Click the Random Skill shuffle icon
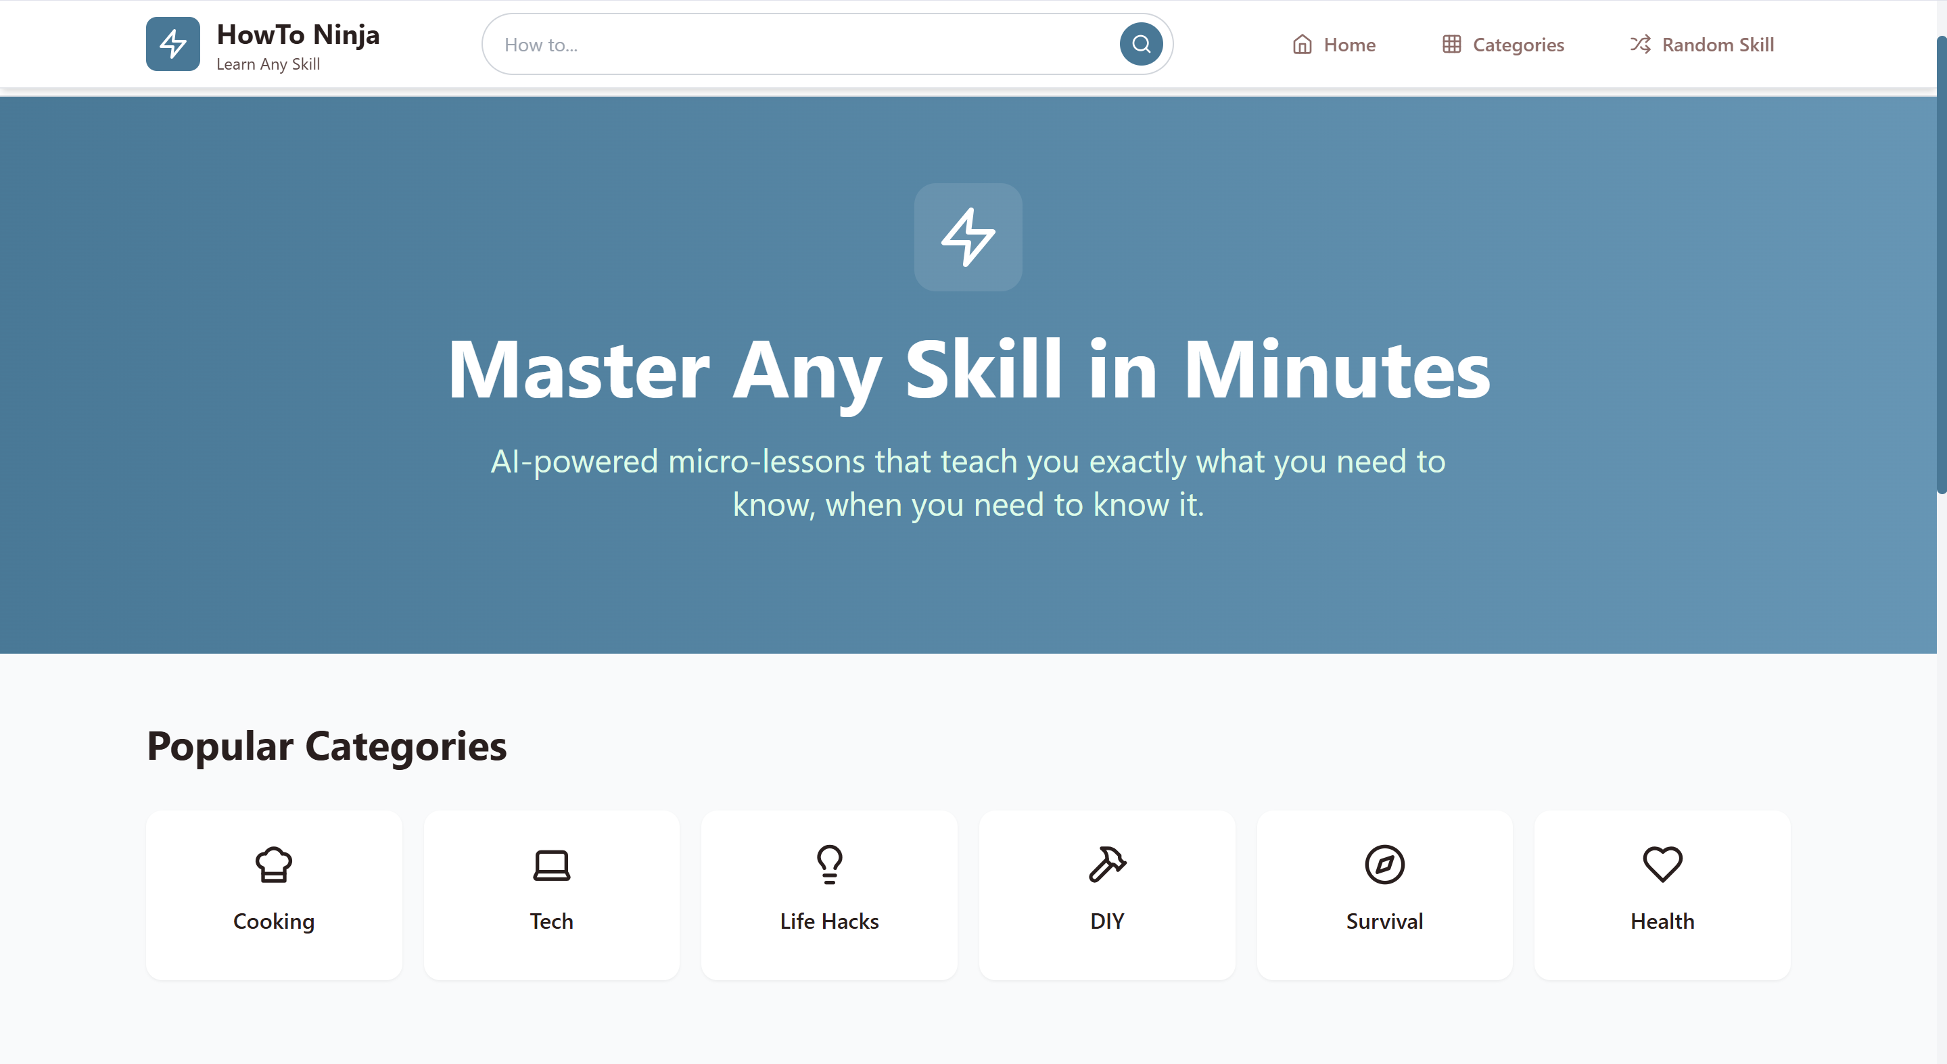 pyautogui.click(x=1639, y=45)
